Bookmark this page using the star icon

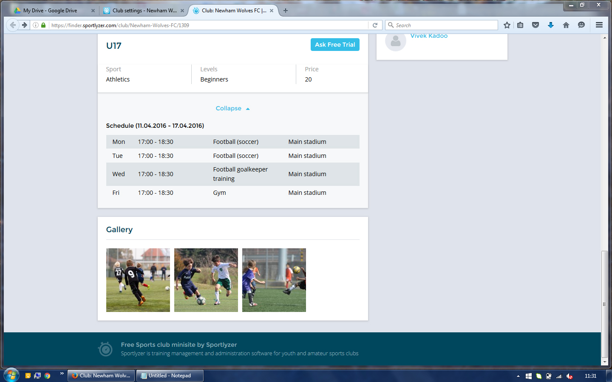[507, 25]
